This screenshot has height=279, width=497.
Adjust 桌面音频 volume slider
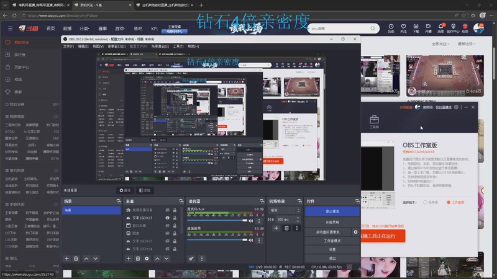(217, 240)
